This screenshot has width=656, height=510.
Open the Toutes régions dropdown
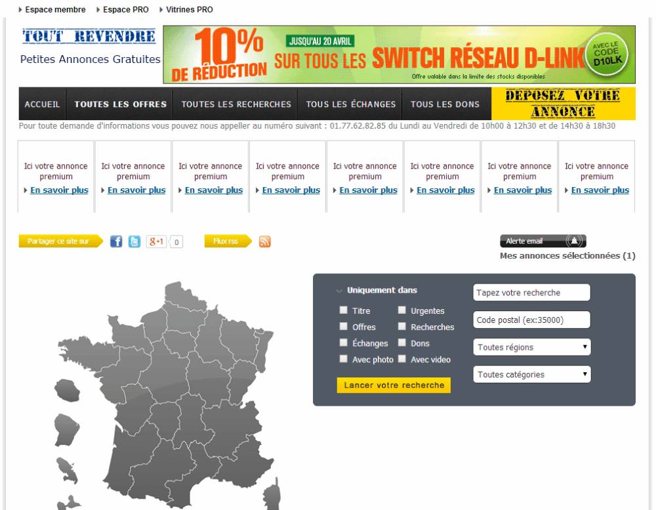click(x=531, y=347)
